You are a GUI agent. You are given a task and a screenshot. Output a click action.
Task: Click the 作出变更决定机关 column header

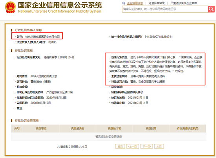coord(188,129)
